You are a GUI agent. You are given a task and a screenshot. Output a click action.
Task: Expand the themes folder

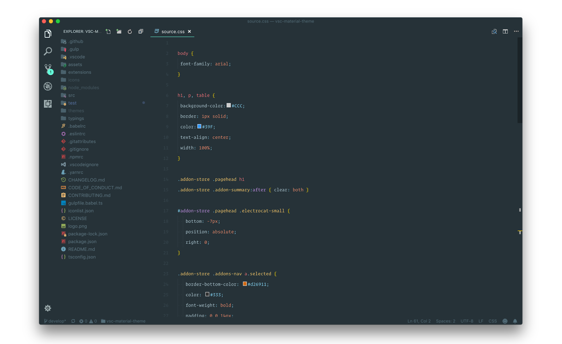click(x=76, y=111)
